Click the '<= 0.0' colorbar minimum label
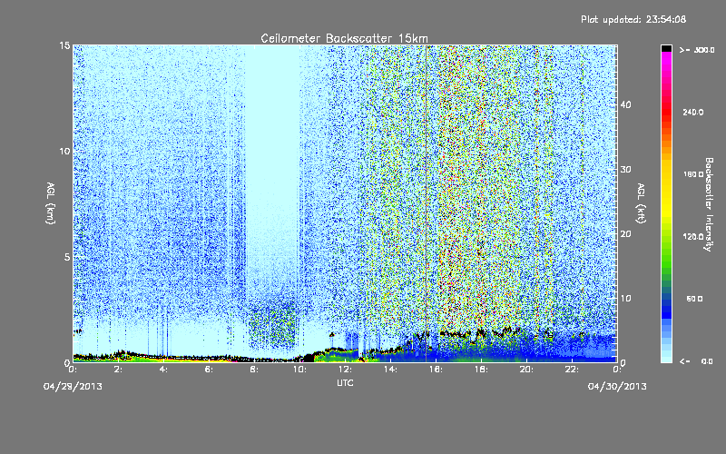 696,361
